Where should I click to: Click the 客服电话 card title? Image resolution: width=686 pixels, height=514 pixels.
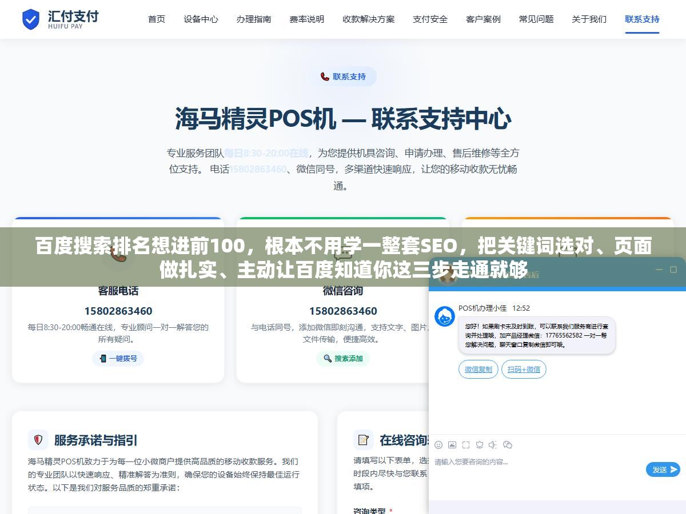click(118, 291)
